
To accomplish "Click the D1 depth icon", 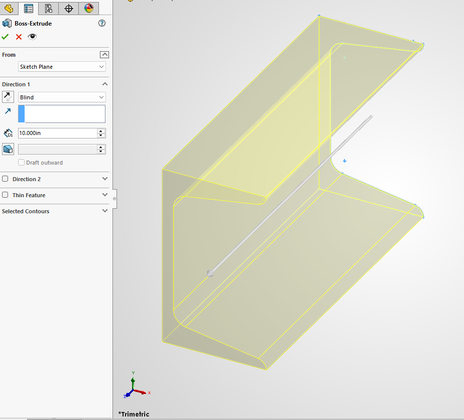I will (x=8, y=133).
